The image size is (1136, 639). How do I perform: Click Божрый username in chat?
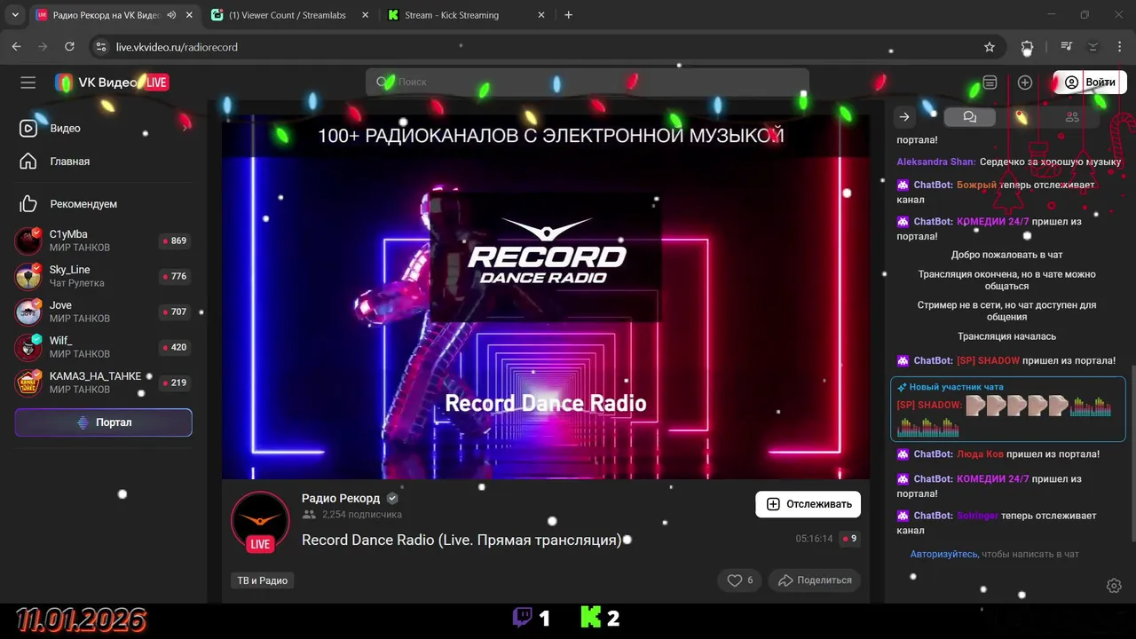(976, 185)
